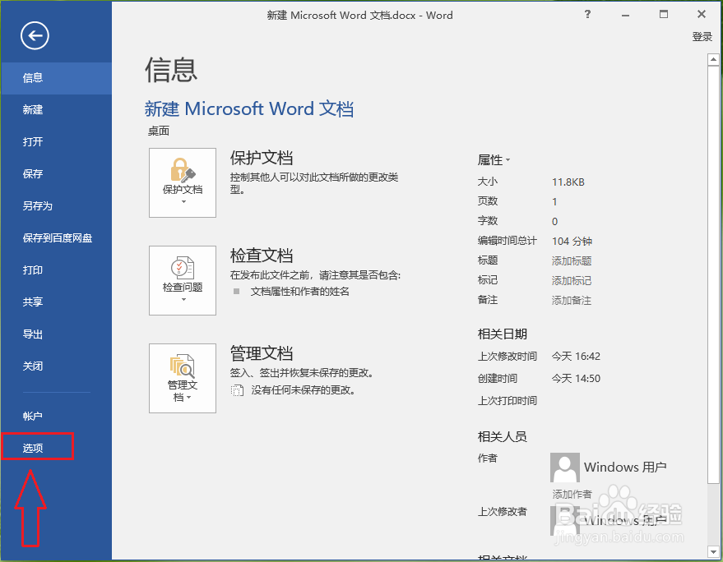The image size is (723, 562).
Task: Click the 新建 Microsoft Word 文档 title
Action: point(249,109)
